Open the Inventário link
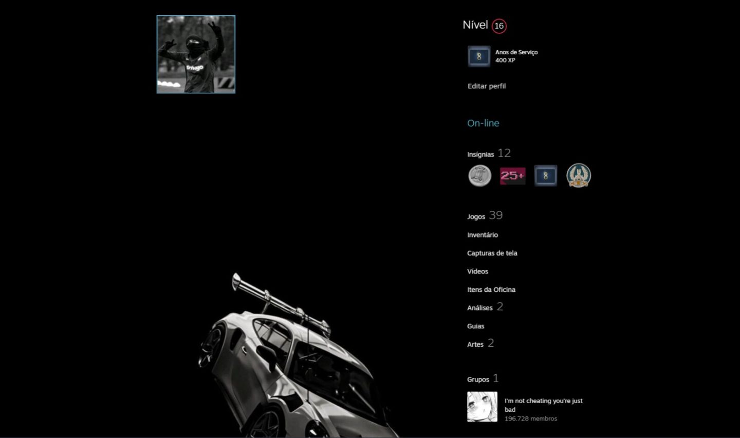The width and height of the screenshot is (740, 438). [x=483, y=235]
